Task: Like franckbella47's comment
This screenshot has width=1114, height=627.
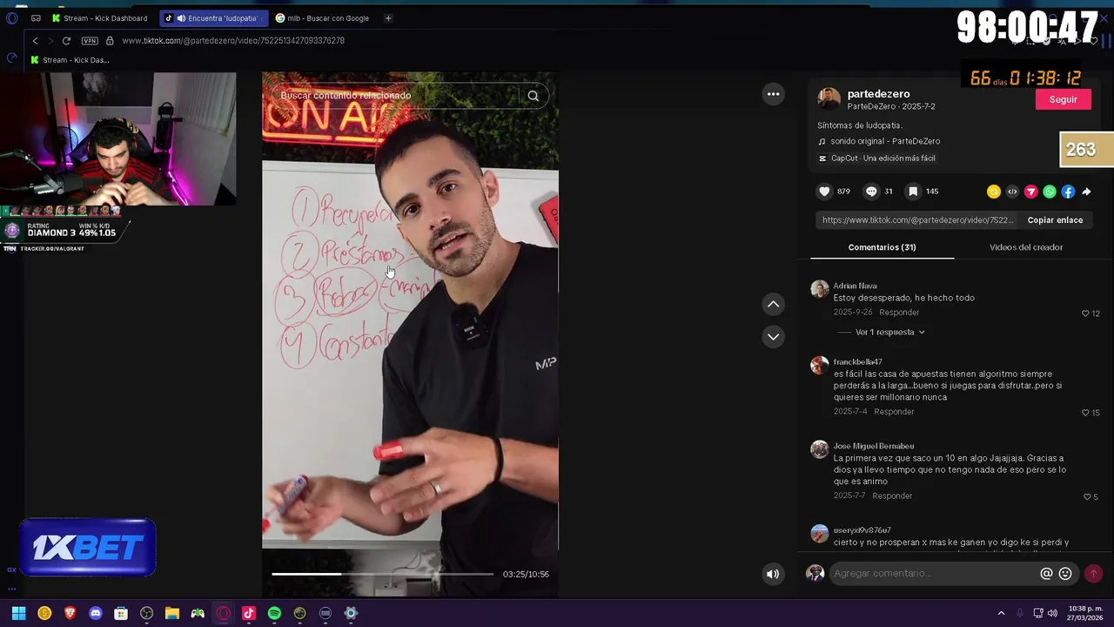Action: [1085, 413]
